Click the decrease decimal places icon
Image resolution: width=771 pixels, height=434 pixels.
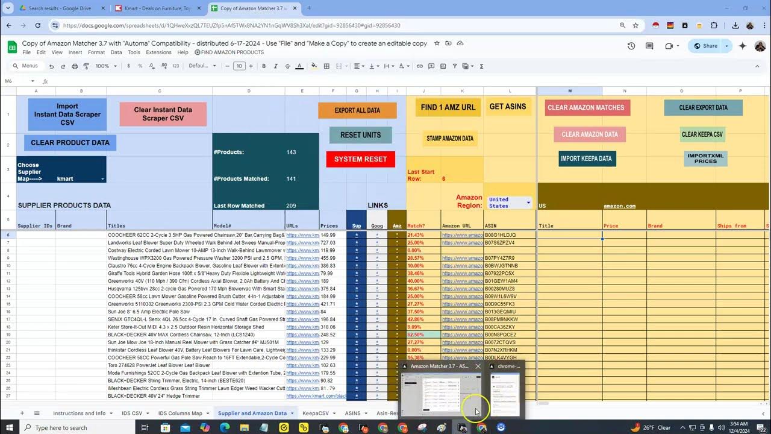151,66
